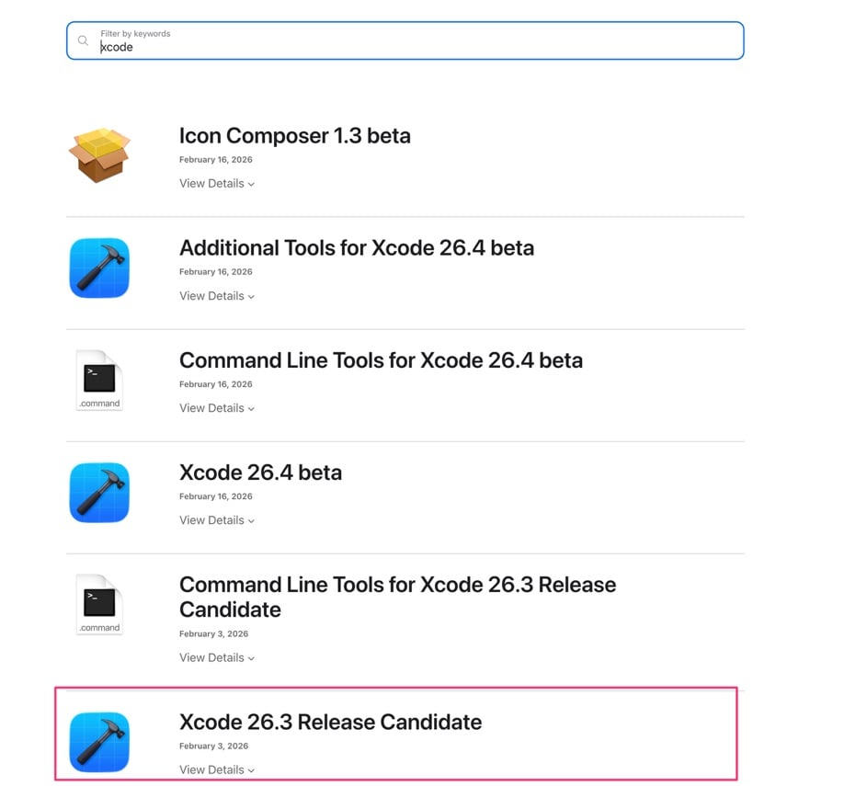Click the Xcode 26.4 beta heading
The image size is (844, 786).
[x=260, y=473]
